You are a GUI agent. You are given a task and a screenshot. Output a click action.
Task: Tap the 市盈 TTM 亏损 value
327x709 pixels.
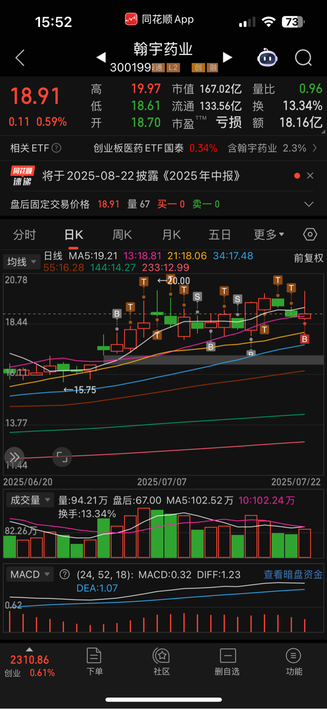click(x=207, y=123)
